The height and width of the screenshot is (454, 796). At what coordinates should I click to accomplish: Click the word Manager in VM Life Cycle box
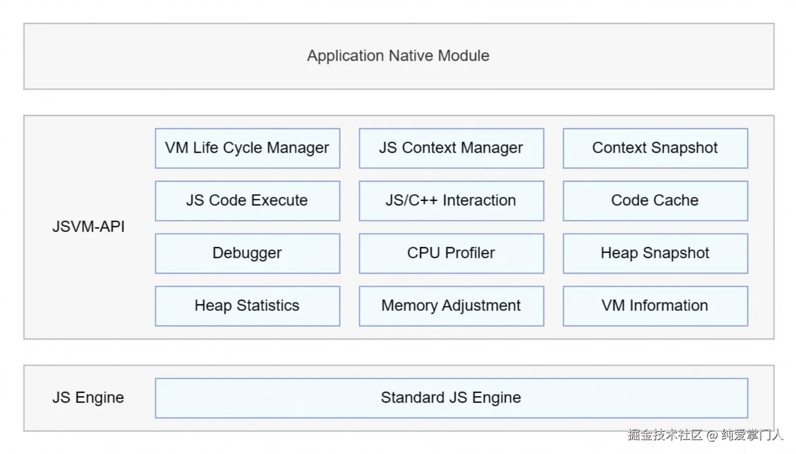[x=298, y=148]
